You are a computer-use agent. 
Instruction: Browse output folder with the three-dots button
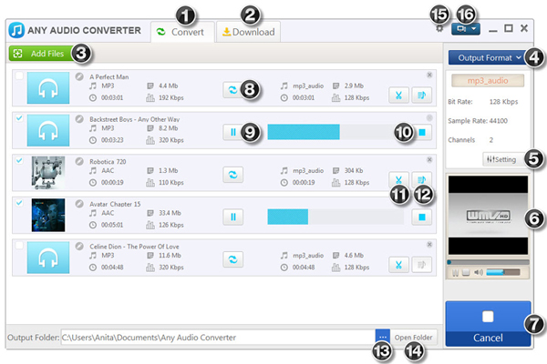pyautogui.click(x=383, y=338)
